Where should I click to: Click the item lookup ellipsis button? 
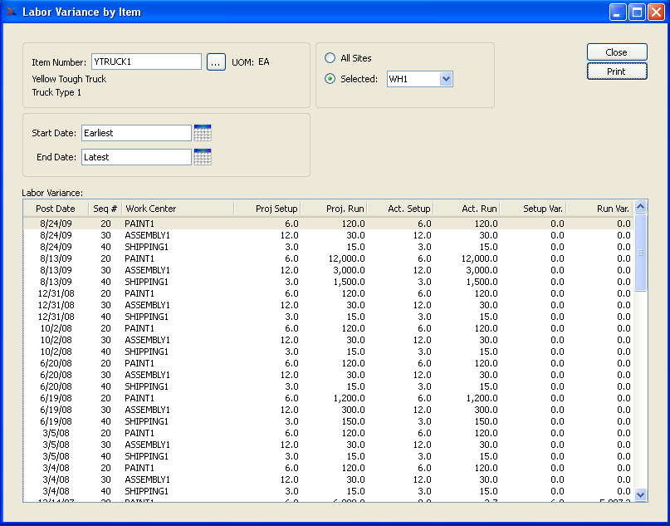216,62
